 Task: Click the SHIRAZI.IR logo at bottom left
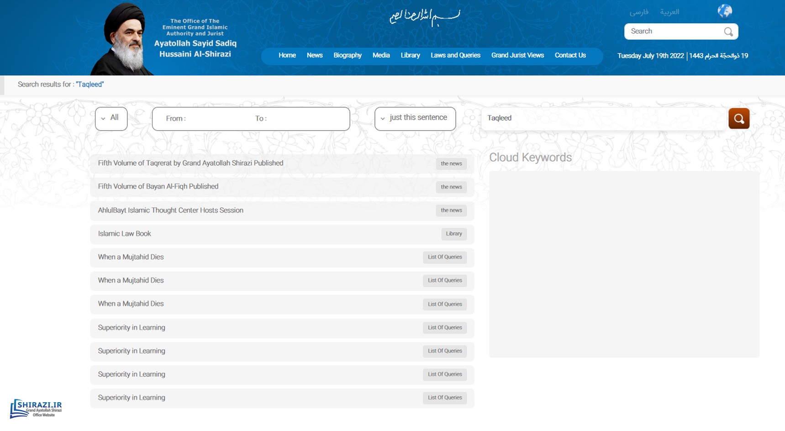(36, 408)
